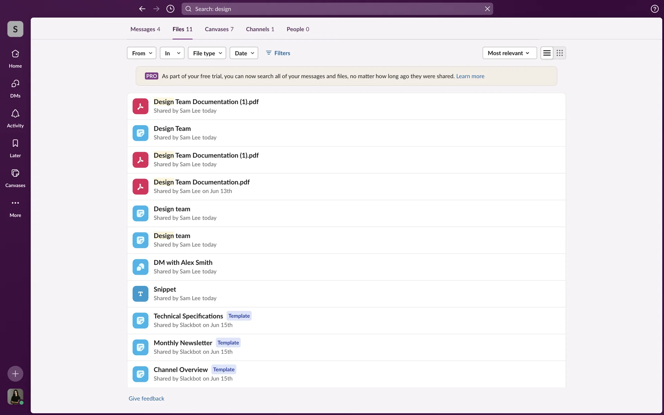This screenshot has height=415, width=664.
Task: Open the Activity bell icon
Action: coord(15,114)
